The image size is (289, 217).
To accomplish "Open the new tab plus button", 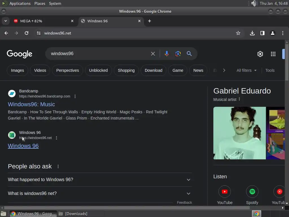I will coord(150,21).
